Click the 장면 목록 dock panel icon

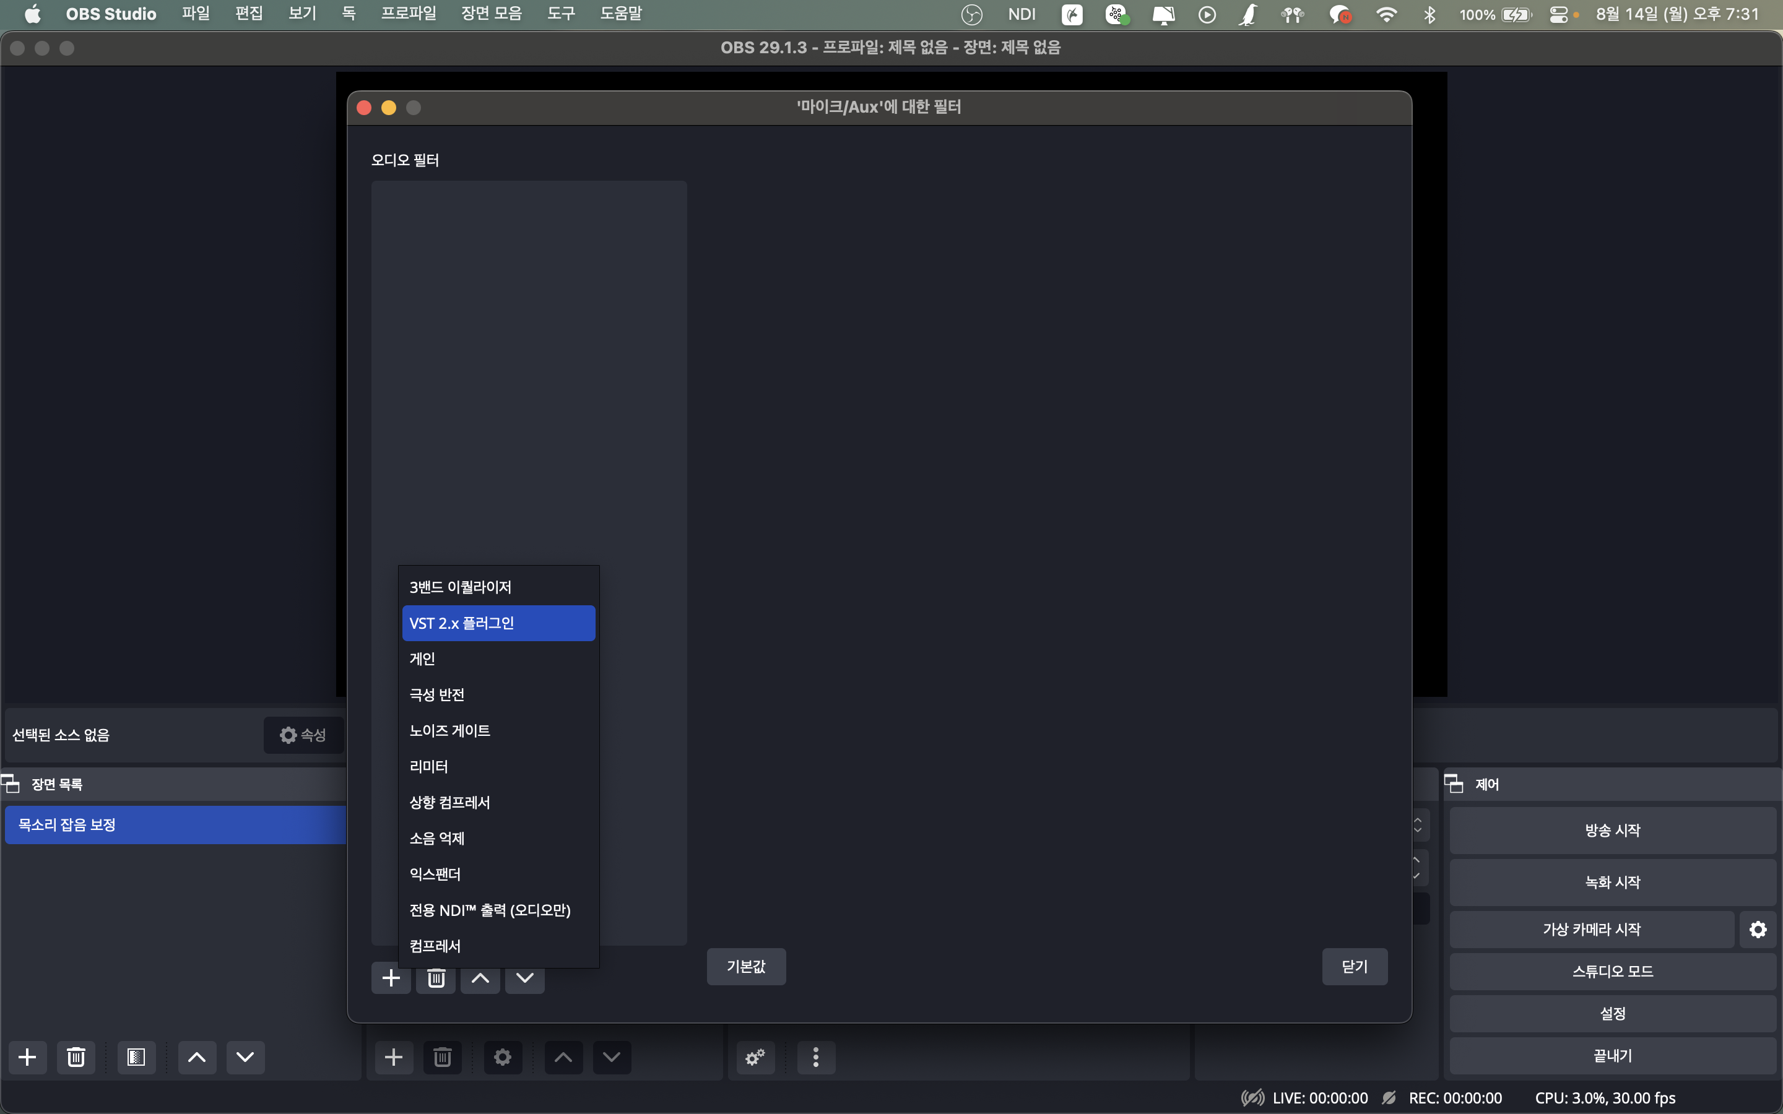coord(11,784)
